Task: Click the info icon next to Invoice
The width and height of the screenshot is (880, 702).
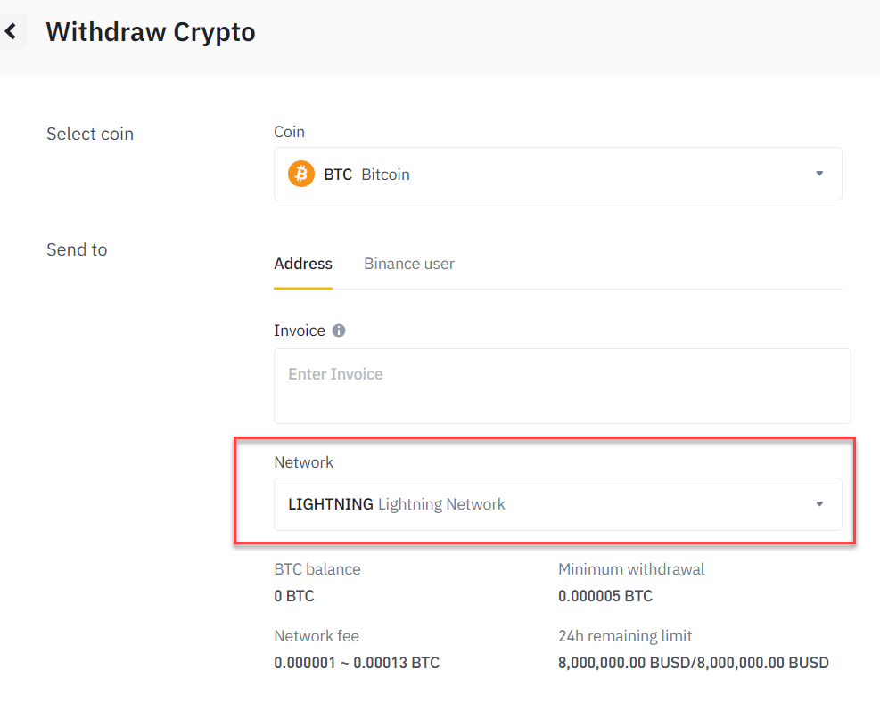Action: coord(339,331)
